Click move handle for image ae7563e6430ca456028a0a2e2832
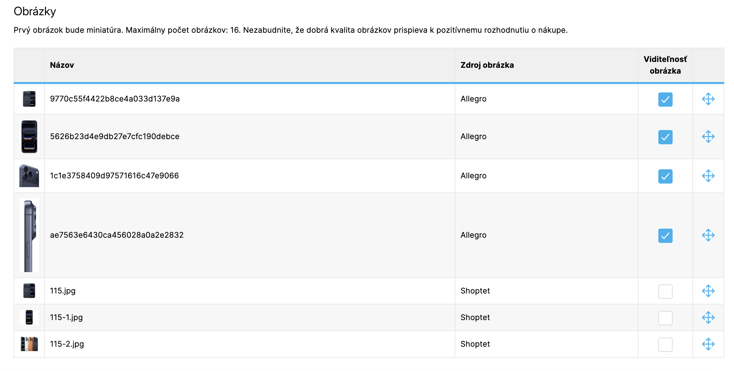The image size is (734, 371). click(x=708, y=235)
